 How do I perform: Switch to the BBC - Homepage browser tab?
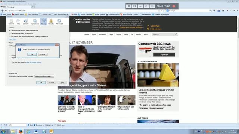tap(15, 7)
